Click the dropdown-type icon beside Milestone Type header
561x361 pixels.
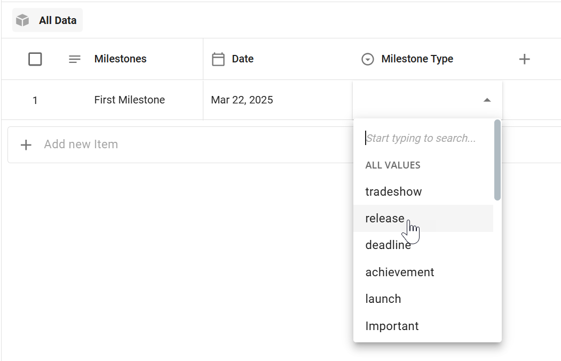point(368,59)
